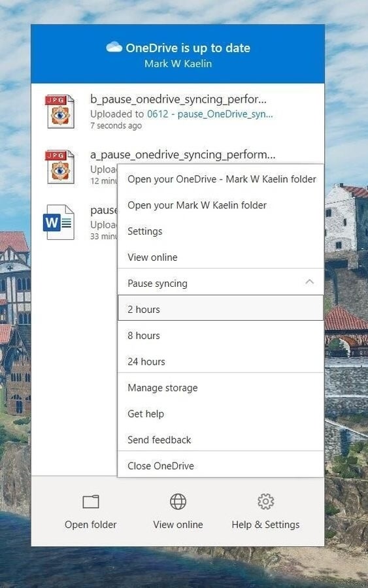Image resolution: width=368 pixels, height=588 pixels.
Task: Click JPG icon for a_pause_onedrive_syncing file
Action: click(x=60, y=167)
